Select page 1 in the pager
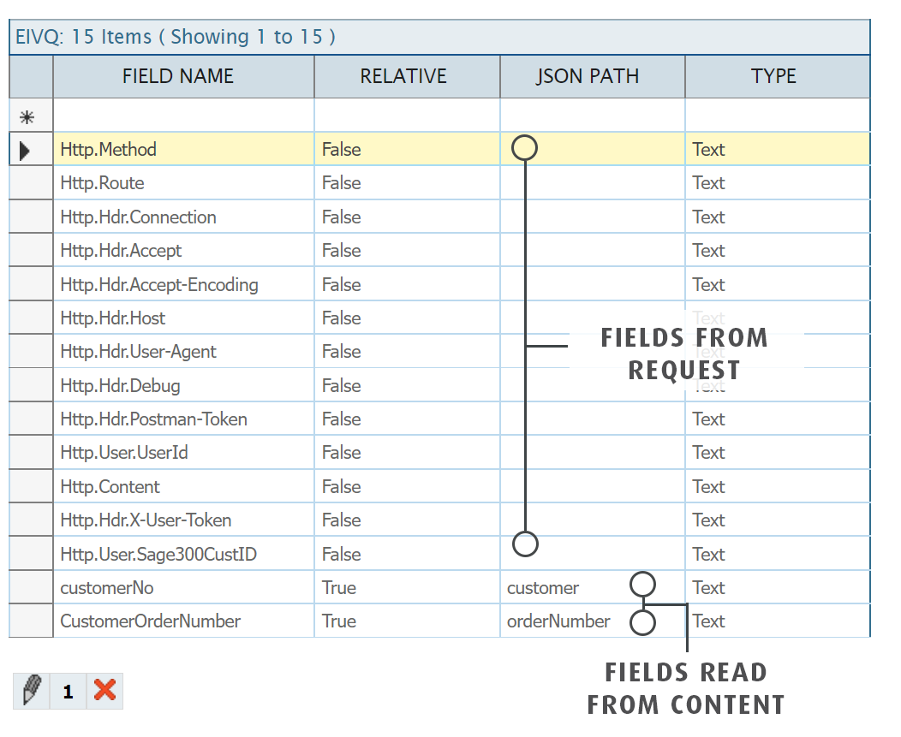Viewport: 901px width, 737px height. point(68,692)
